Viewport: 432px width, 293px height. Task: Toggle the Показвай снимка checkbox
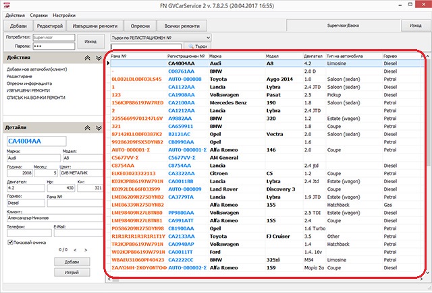(x=10, y=242)
